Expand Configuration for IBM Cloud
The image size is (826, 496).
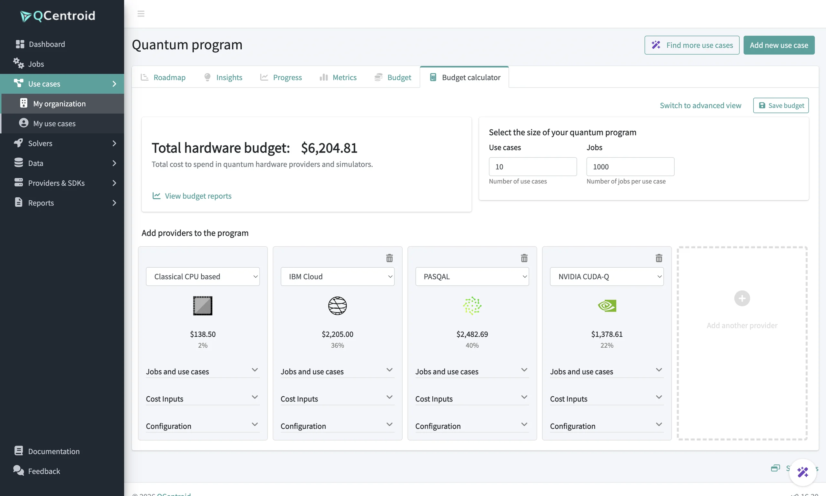pos(337,426)
